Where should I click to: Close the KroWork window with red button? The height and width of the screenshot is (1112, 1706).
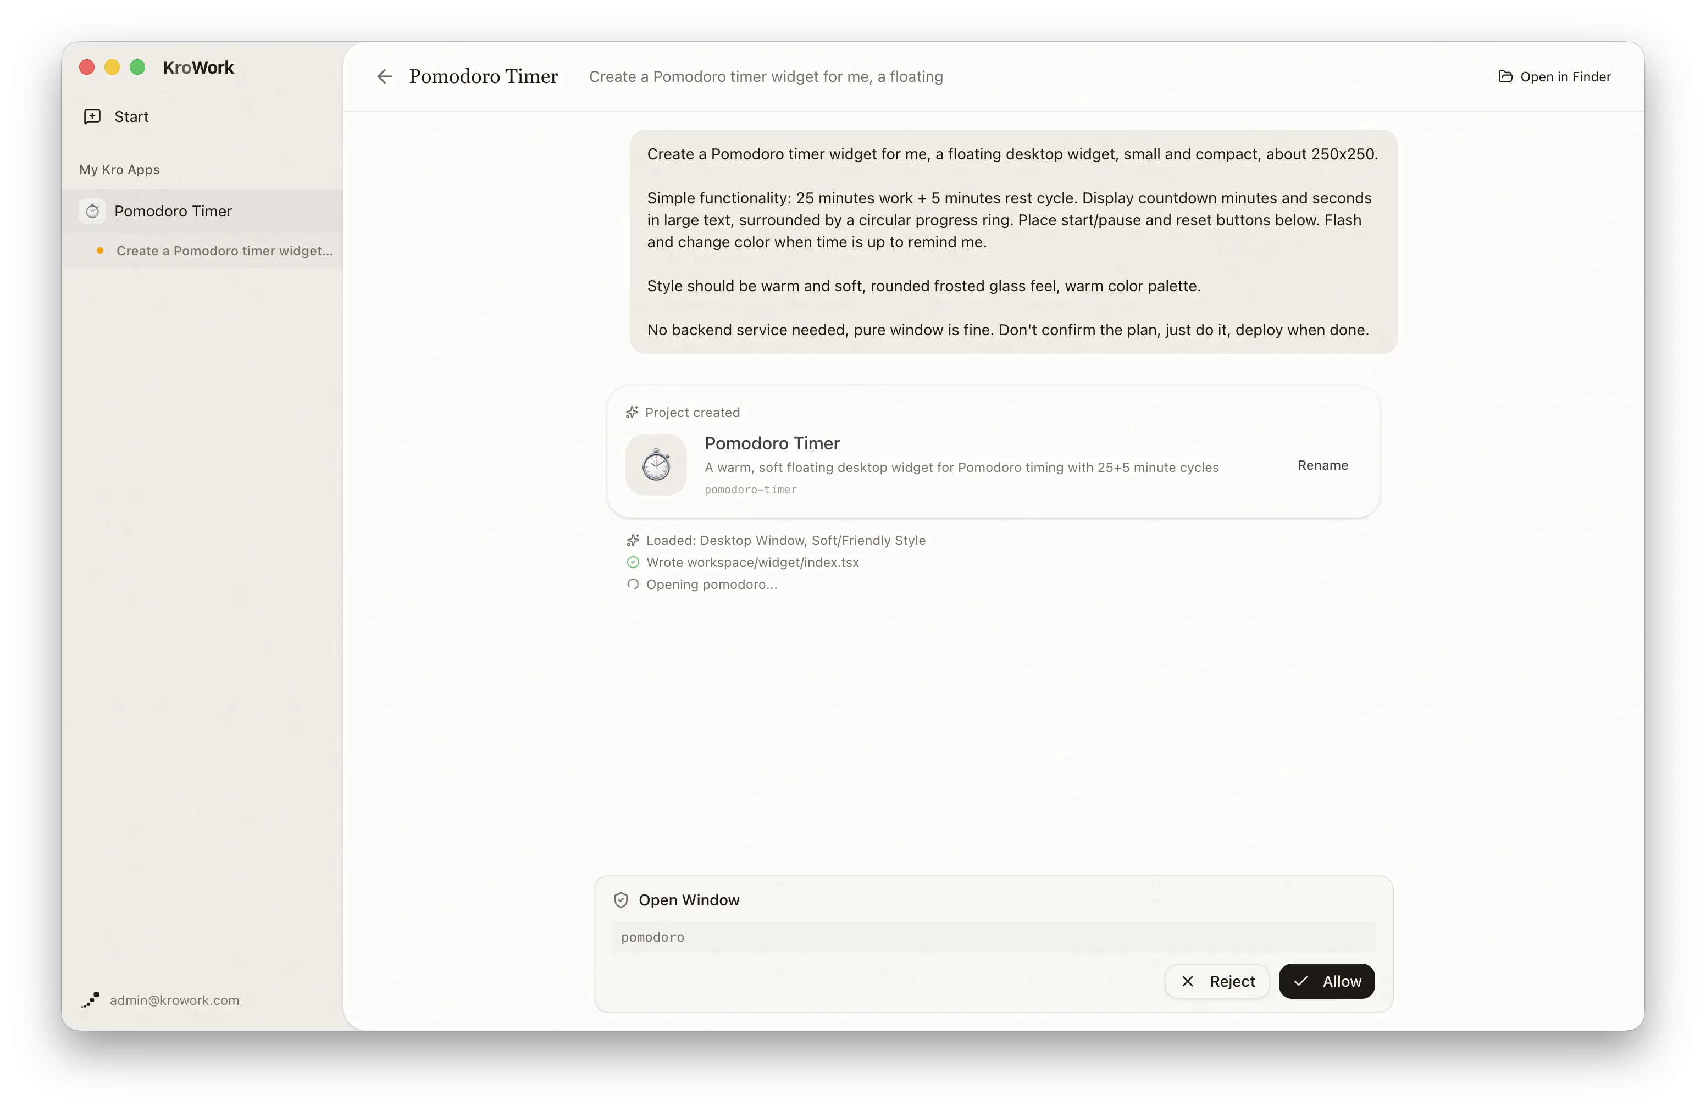[x=87, y=68]
